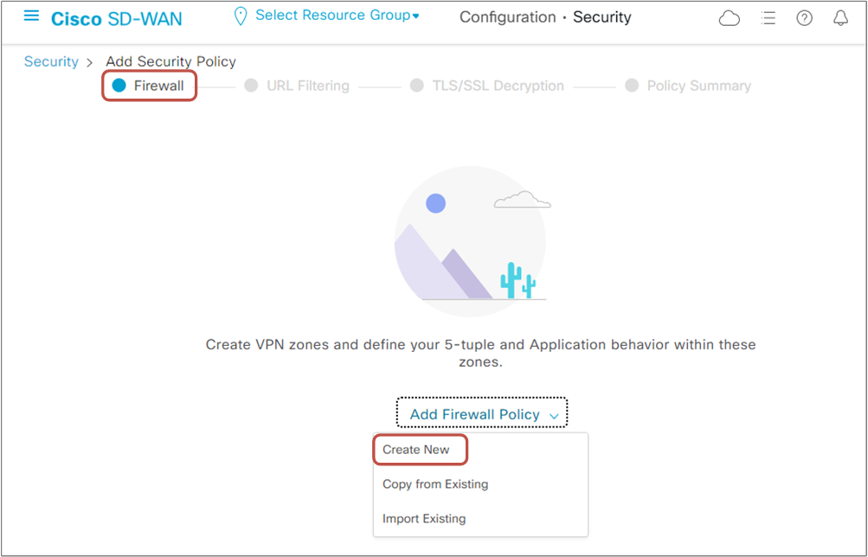Viewport: 868px width, 557px height.
Task: Navigate back via the Security breadcrumb link
Action: (51, 61)
